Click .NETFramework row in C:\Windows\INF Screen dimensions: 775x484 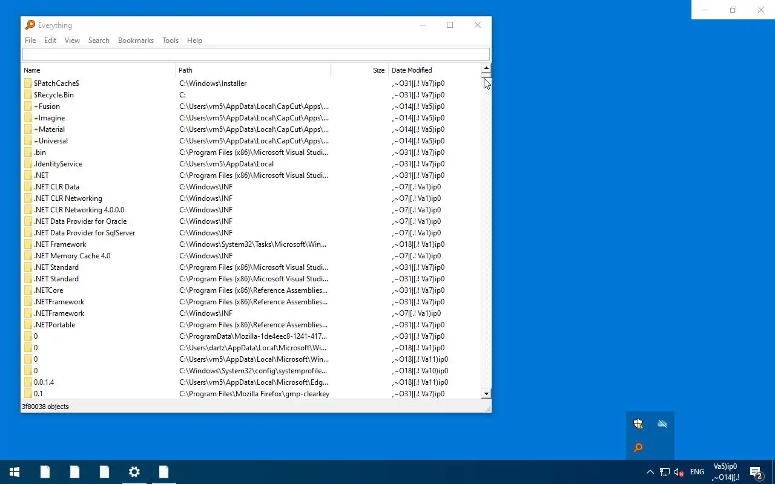pos(251,313)
